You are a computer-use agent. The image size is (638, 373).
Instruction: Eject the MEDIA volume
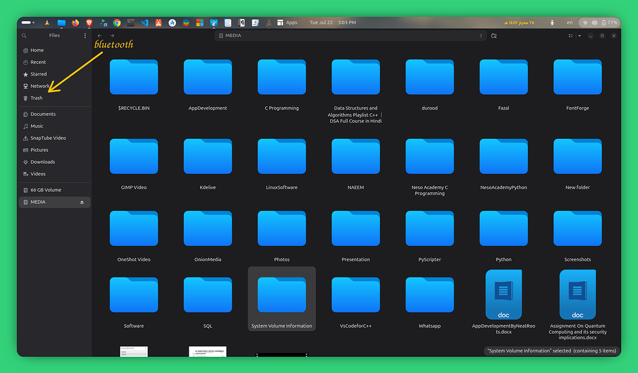click(x=82, y=202)
